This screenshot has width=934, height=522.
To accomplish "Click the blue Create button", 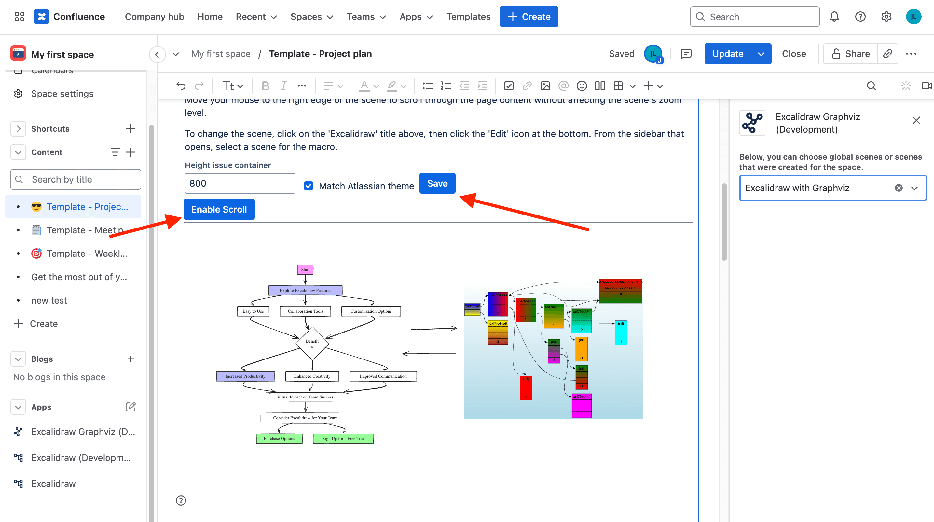I will tap(529, 17).
